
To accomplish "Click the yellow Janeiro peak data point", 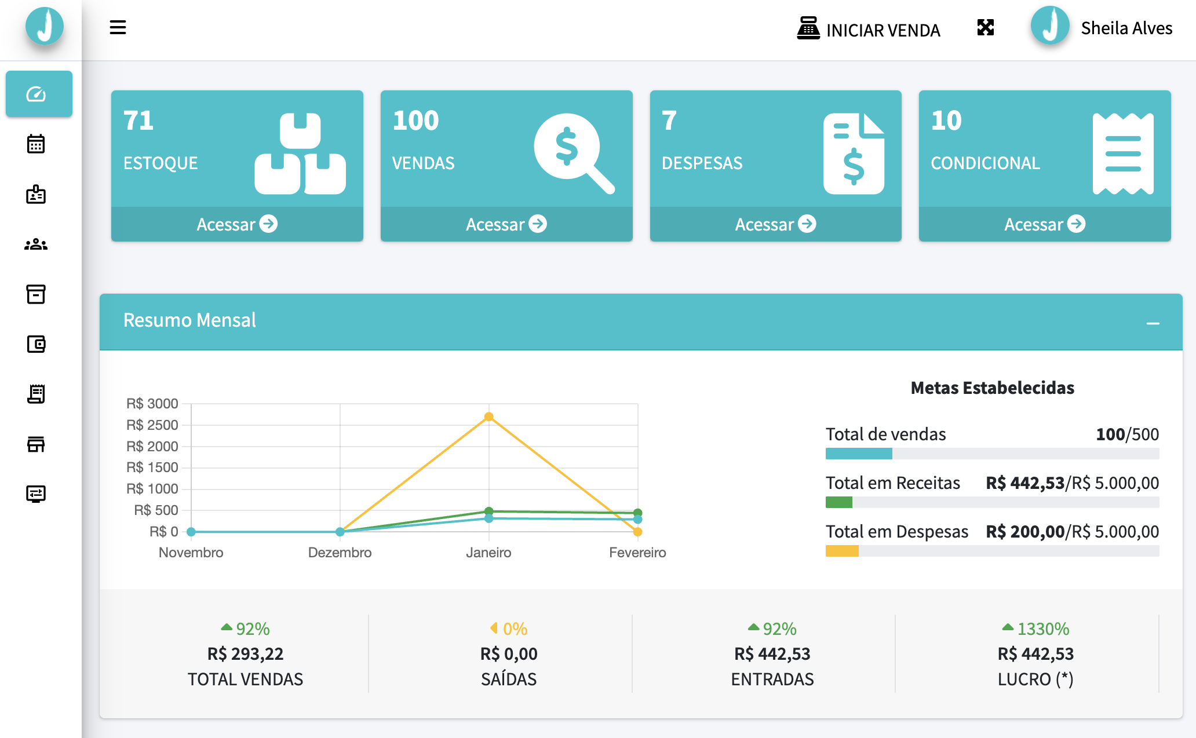I will pyautogui.click(x=488, y=417).
